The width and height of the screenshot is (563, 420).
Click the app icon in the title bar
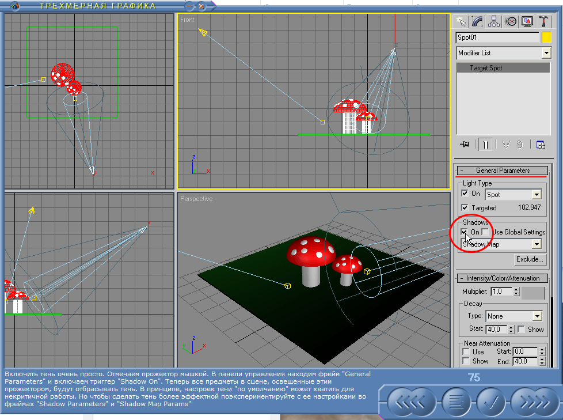click(x=15, y=6)
